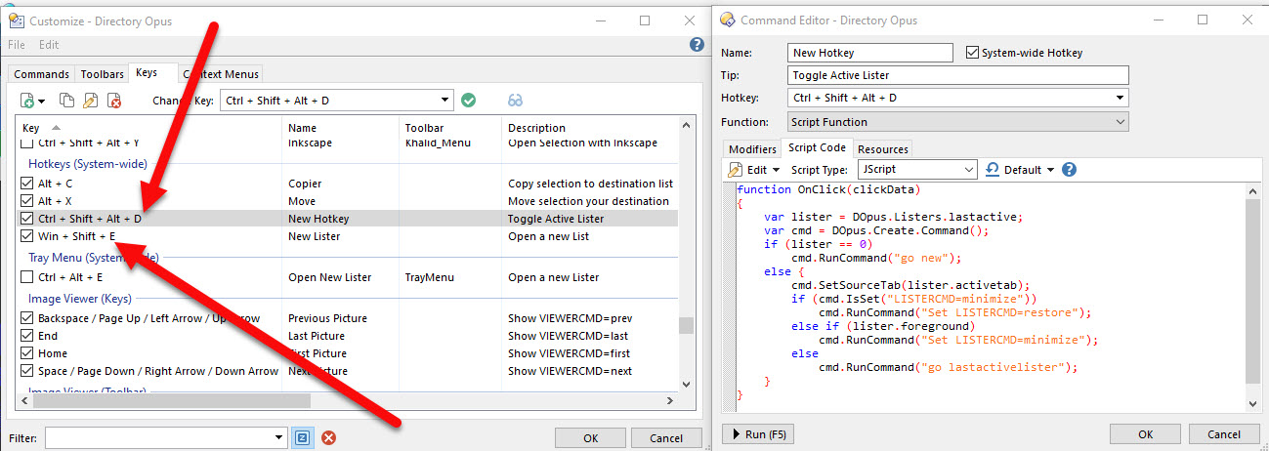Select the Move hotkey row name

point(303,201)
